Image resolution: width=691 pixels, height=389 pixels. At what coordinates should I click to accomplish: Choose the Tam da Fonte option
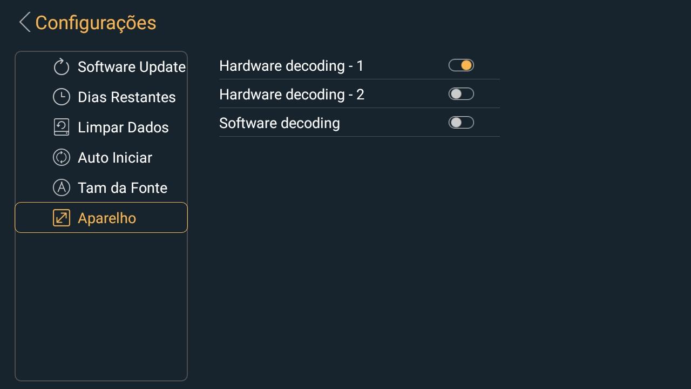(x=123, y=188)
